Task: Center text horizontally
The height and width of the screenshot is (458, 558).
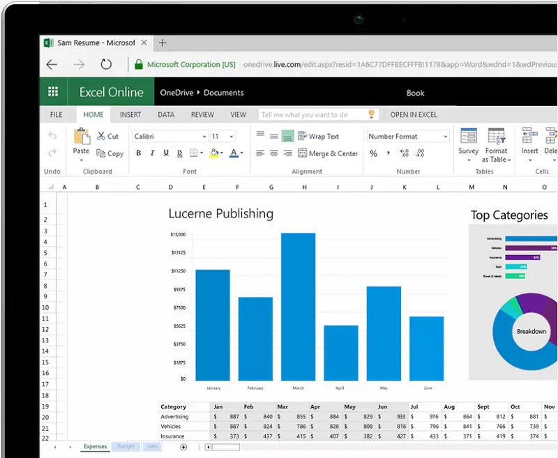Action: pyautogui.click(x=274, y=153)
